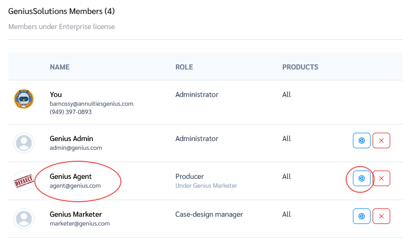The image size is (411, 239).
Task: Click your robot avatar picture
Action: (x=24, y=99)
